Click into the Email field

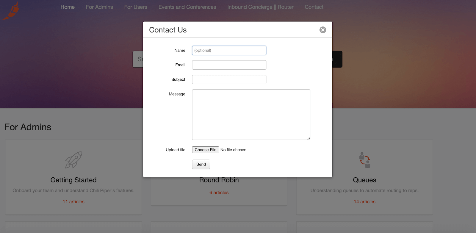click(x=229, y=65)
